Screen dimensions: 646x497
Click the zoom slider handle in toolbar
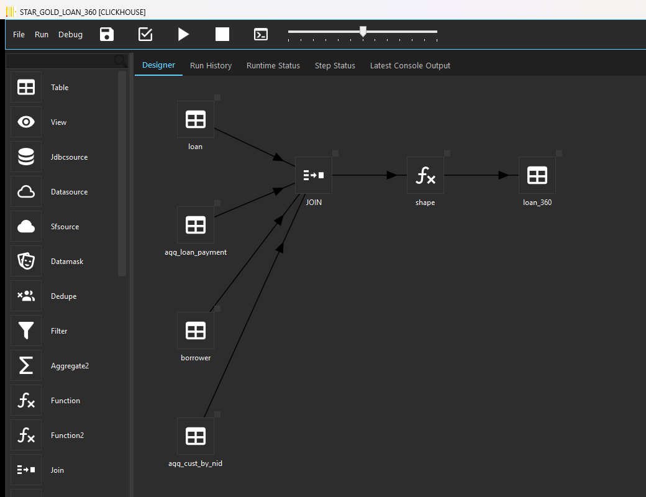(x=363, y=31)
